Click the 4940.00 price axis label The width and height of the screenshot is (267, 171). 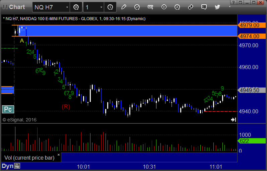tap(249, 111)
